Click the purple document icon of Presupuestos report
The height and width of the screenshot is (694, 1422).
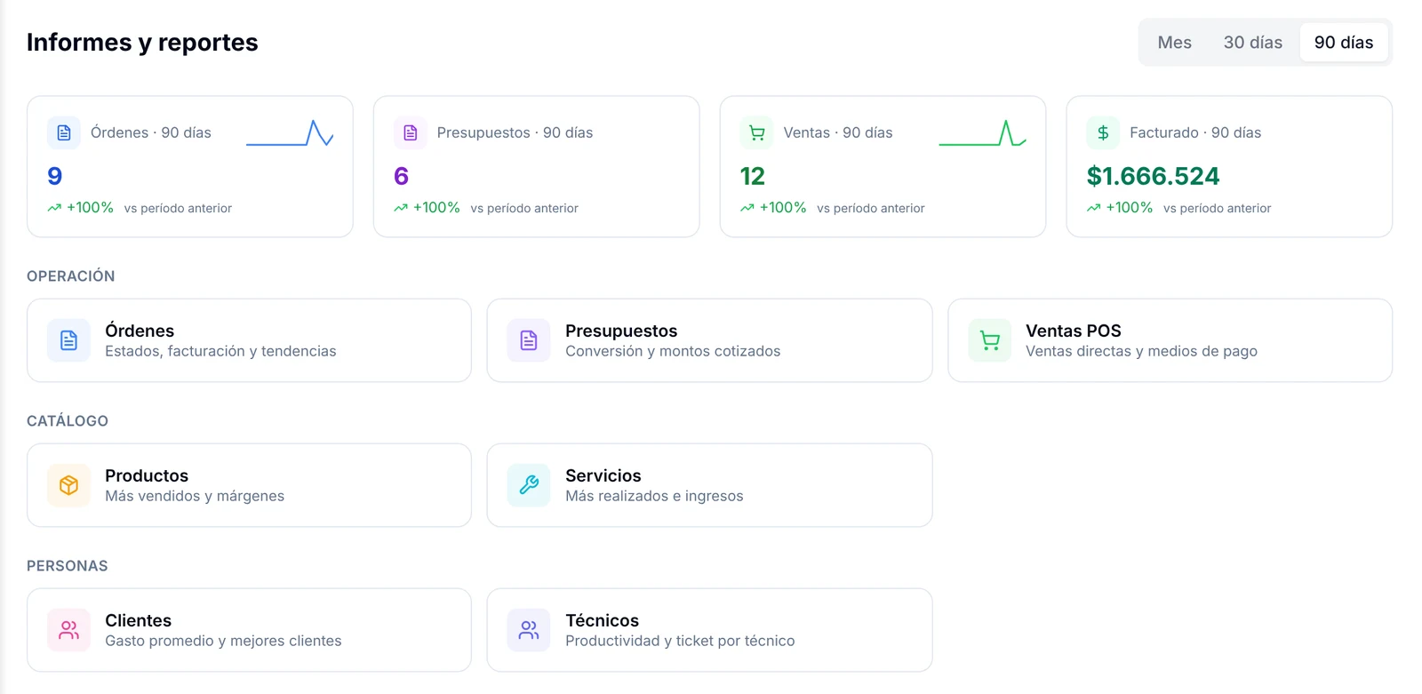tap(529, 340)
